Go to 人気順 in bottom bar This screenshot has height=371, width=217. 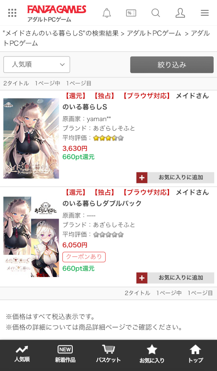tap(22, 354)
